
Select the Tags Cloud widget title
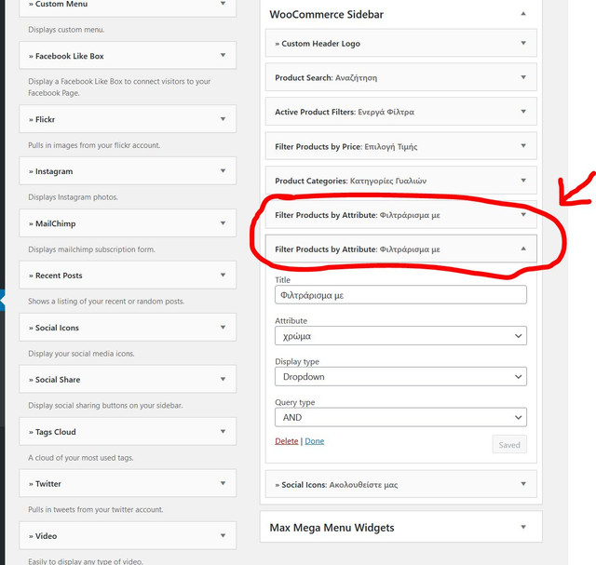(56, 432)
